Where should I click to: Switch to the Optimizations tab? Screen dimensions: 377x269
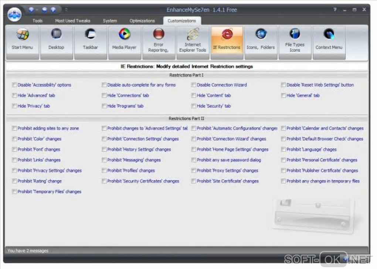[x=142, y=21]
